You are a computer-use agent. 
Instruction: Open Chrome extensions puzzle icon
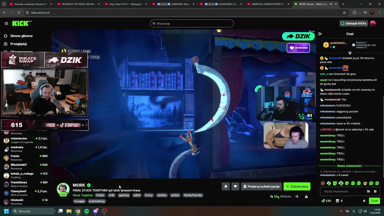[354, 13]
